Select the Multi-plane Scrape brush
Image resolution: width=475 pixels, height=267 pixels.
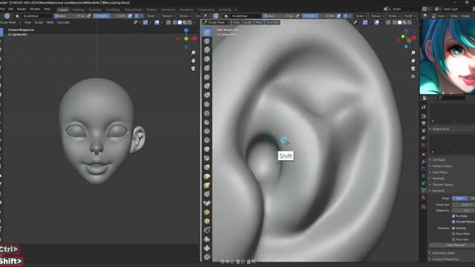click(207, 149)
